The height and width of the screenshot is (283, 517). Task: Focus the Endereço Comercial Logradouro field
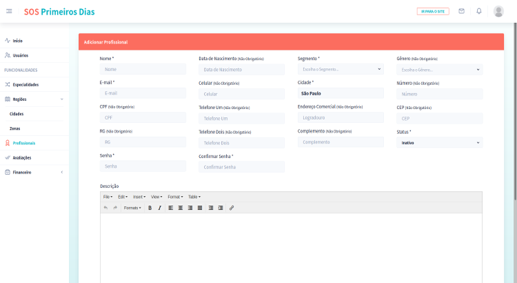tap(341, 117)
